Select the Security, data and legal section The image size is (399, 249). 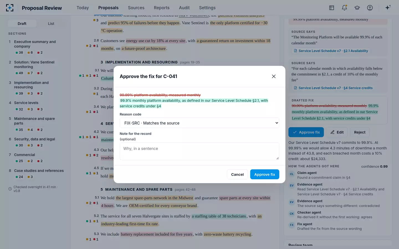tap(37, 142)
